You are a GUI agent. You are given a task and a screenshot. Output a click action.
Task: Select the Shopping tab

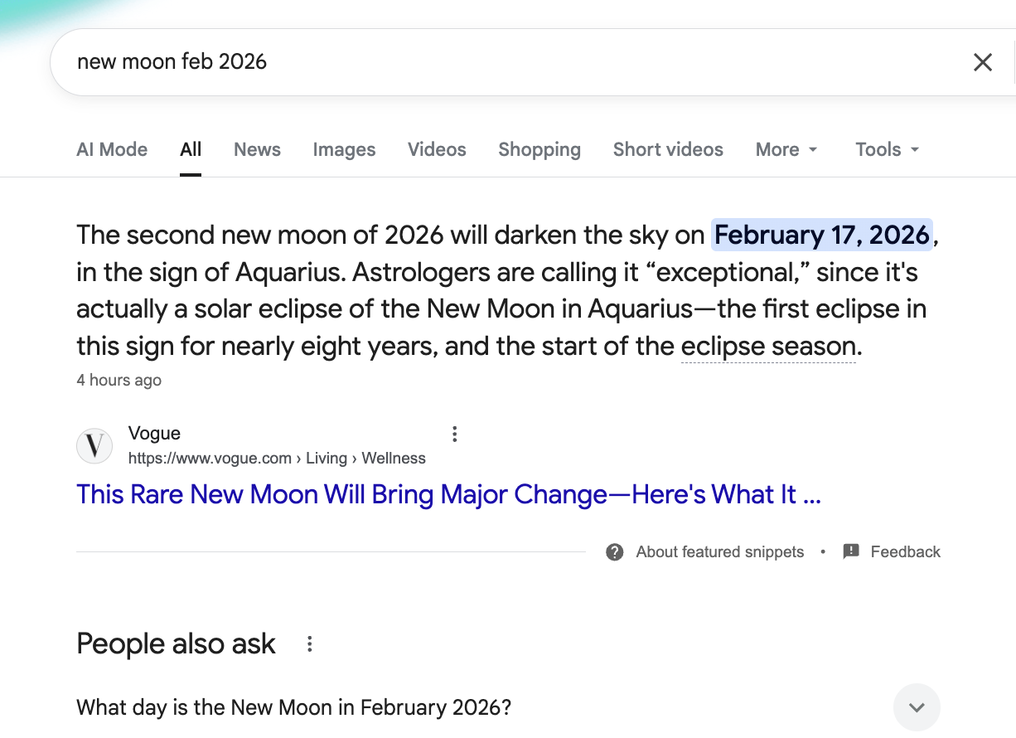pos(539,150)
